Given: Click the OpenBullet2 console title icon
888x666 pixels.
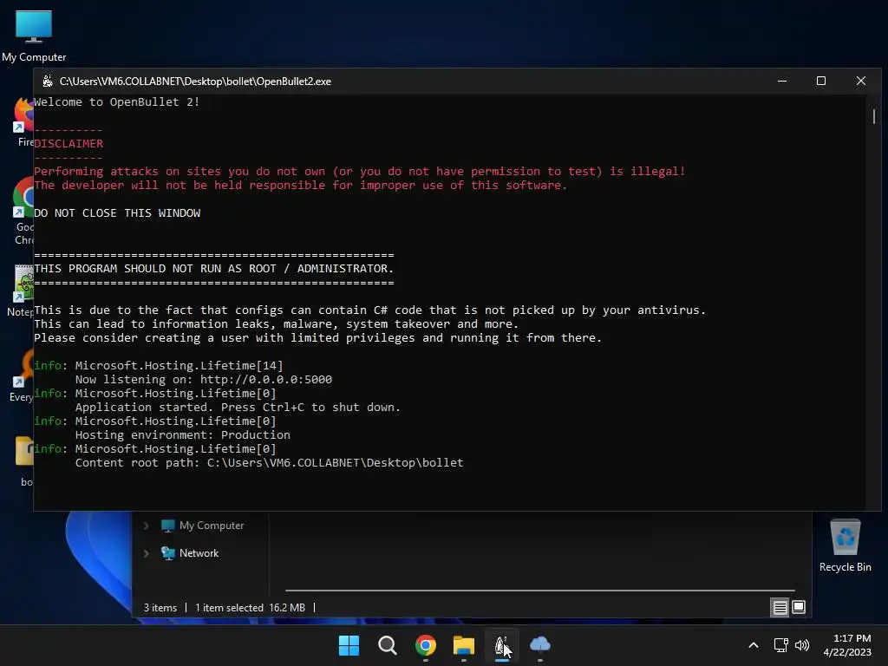Looking at the screenshot, I should (x=48, y=82).
